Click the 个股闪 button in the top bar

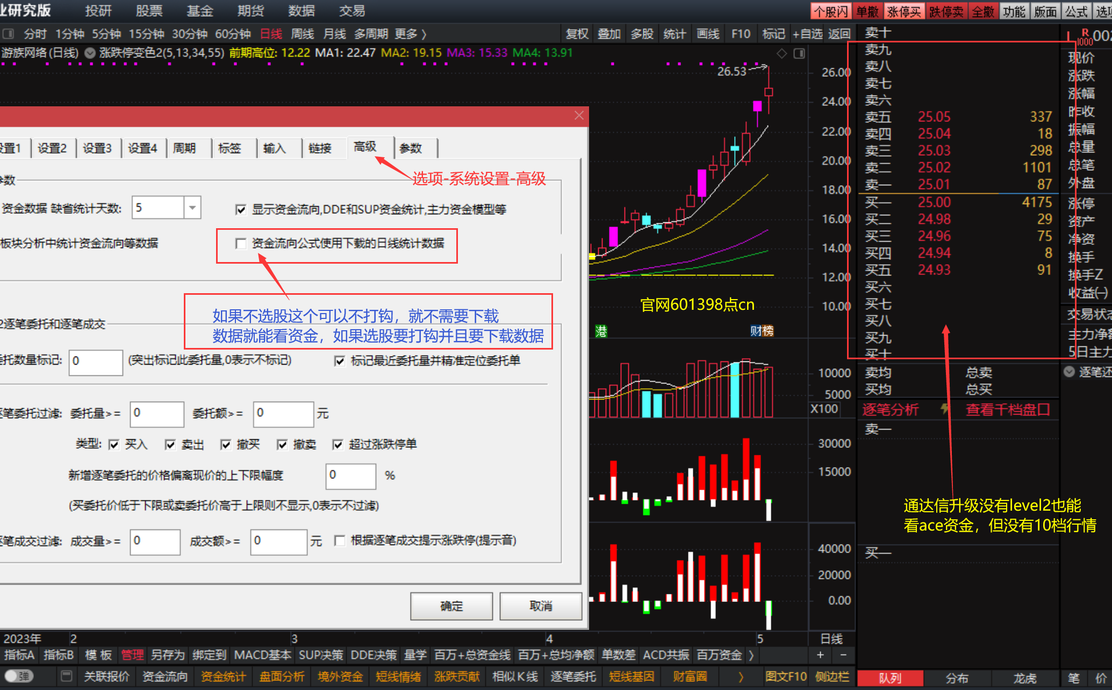tap(830, 11)
